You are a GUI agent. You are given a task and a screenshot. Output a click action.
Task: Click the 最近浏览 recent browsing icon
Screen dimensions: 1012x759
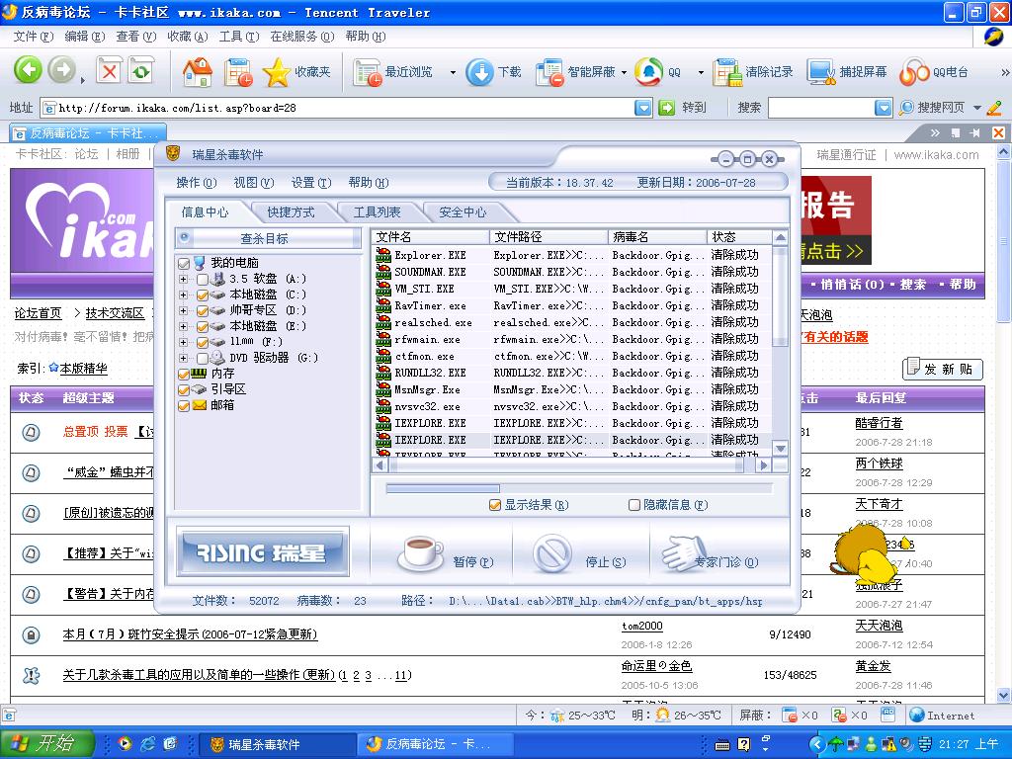click(x=369, y=72)
